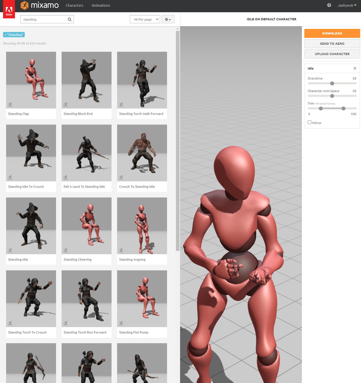Viewport: 361px width, 383px height.
Task: Click the running-man icon on Crouch To Standing Idle
Action: click(121, 178)
